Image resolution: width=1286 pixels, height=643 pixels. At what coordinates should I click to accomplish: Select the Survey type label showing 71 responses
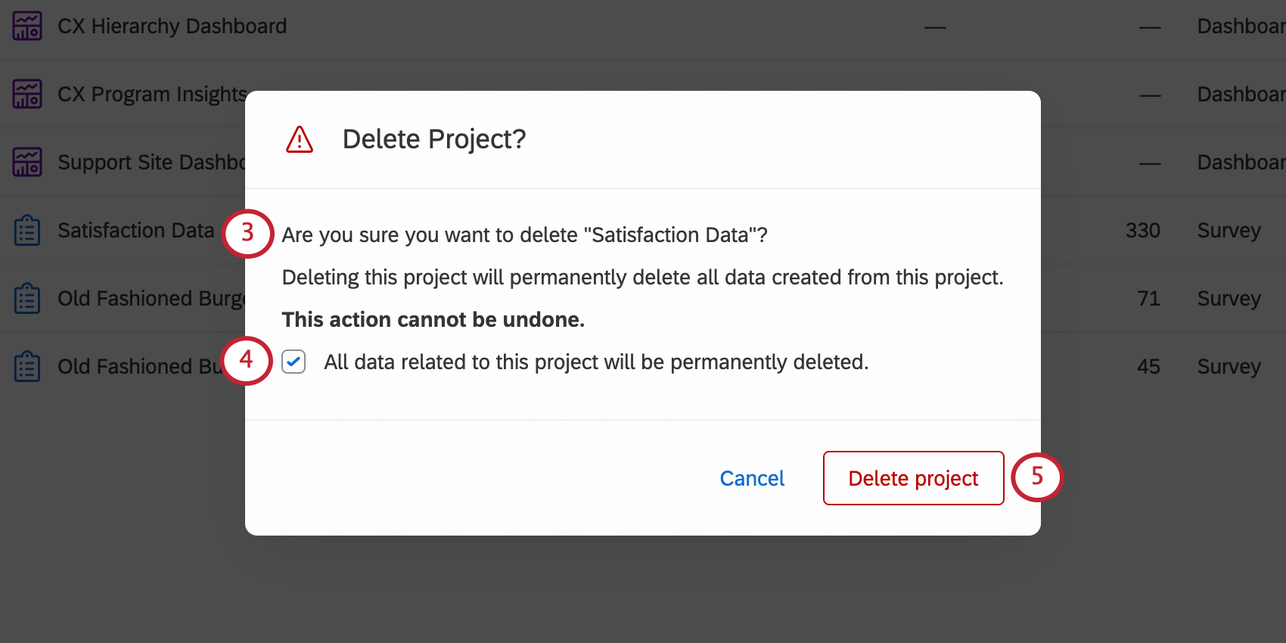[x=1228, y=298]
